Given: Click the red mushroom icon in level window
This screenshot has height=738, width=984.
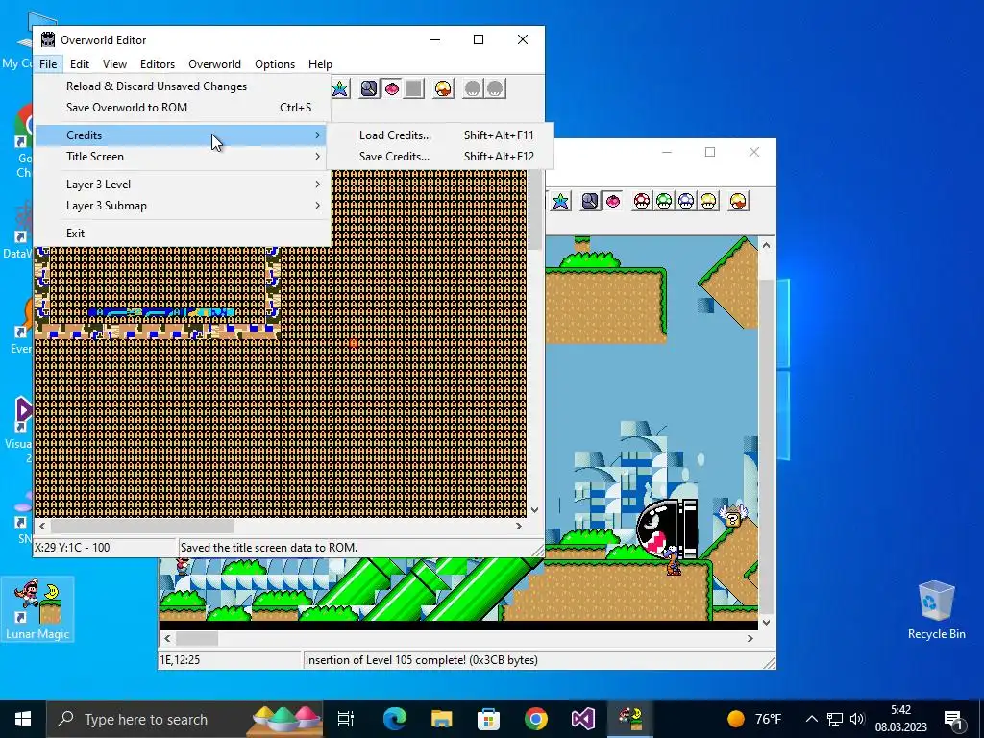Looking at the screenshot, I should tap(642, 201).
